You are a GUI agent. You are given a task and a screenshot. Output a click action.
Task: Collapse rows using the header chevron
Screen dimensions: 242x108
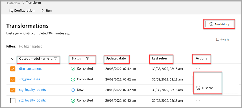[x=13, y=59]
